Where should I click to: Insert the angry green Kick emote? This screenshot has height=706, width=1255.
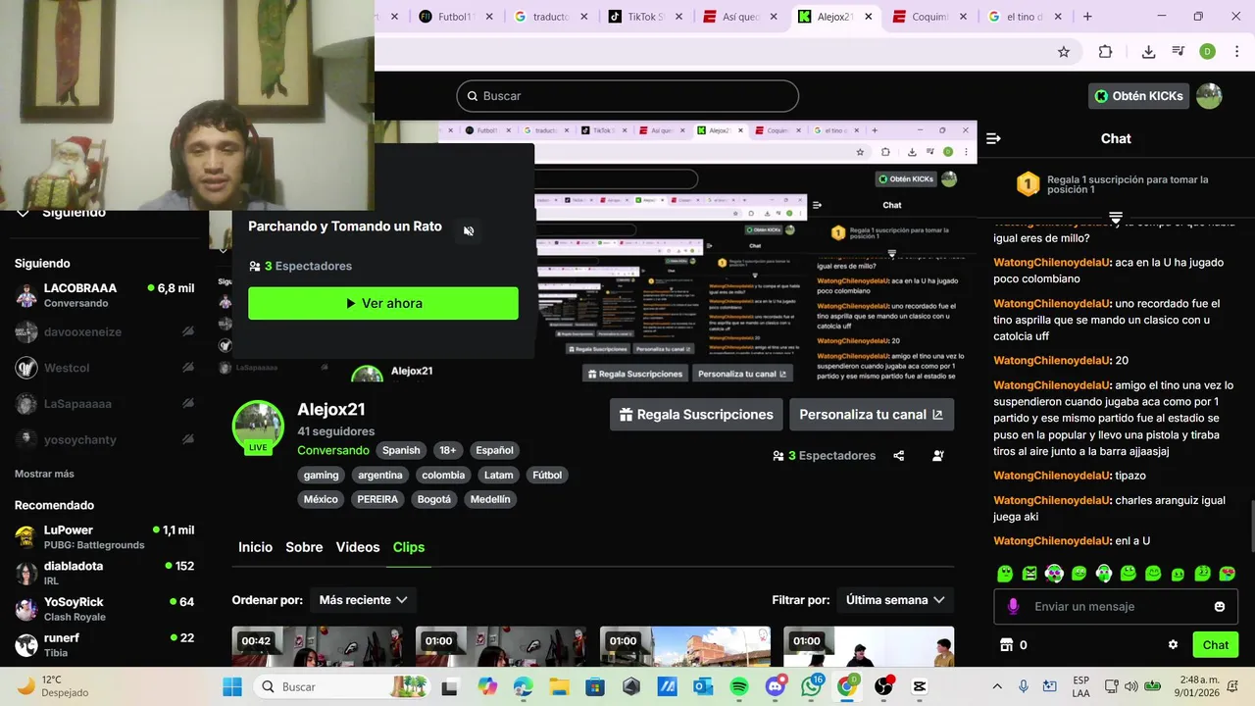[x=1029, y=574]
